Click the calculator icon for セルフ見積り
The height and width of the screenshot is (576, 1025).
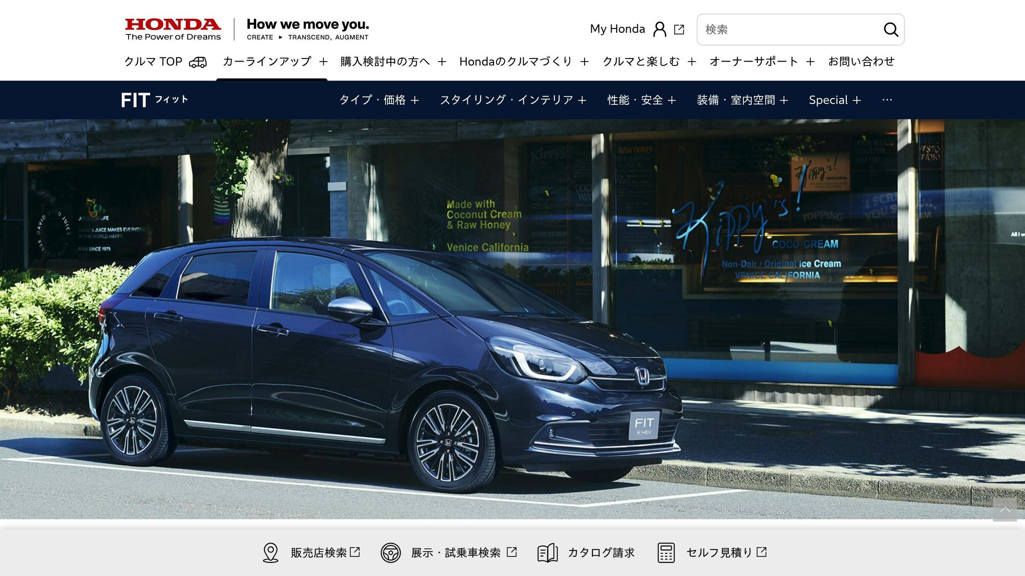click(666, 552)
